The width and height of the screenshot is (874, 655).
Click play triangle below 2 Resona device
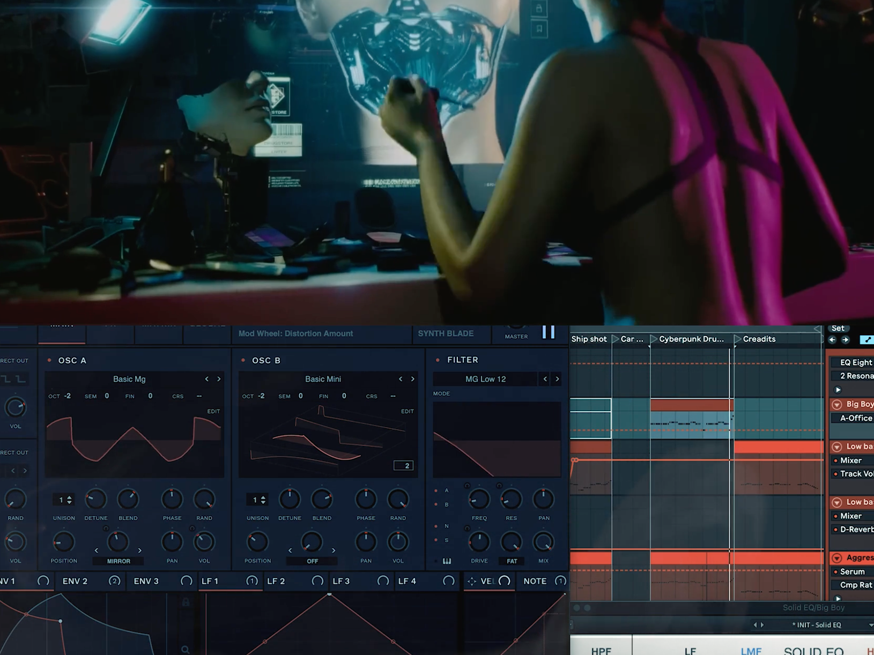point(838,390)
